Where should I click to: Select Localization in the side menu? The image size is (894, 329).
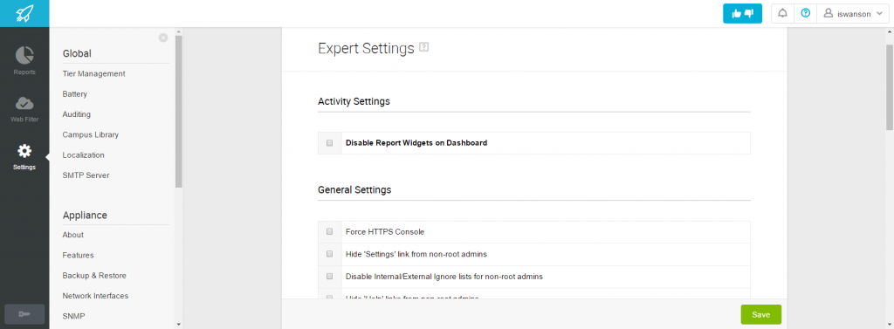pyautogui.click(x=83, y=155)
